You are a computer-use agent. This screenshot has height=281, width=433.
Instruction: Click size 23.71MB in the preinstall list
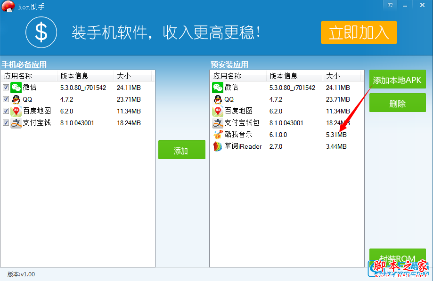[x=338, y=99]
